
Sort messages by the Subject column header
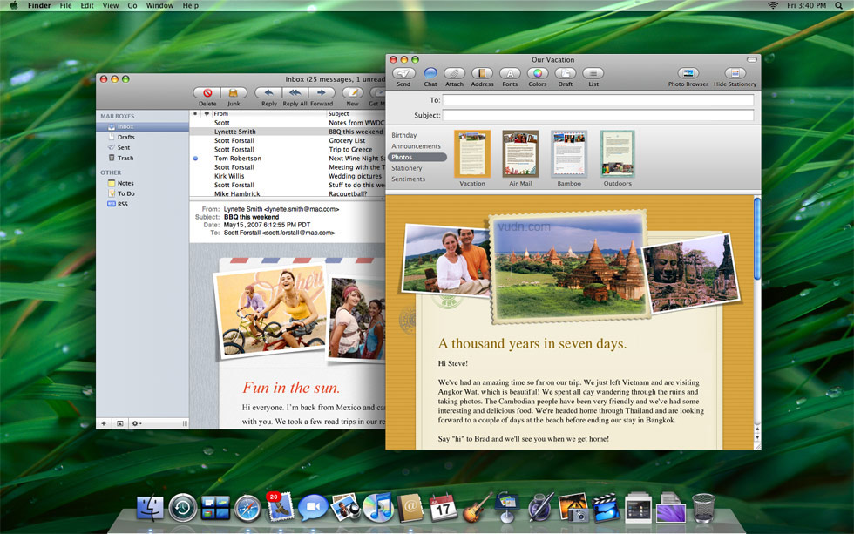point(356,114)
